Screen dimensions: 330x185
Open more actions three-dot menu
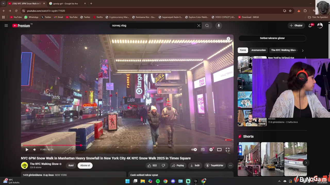230,165
